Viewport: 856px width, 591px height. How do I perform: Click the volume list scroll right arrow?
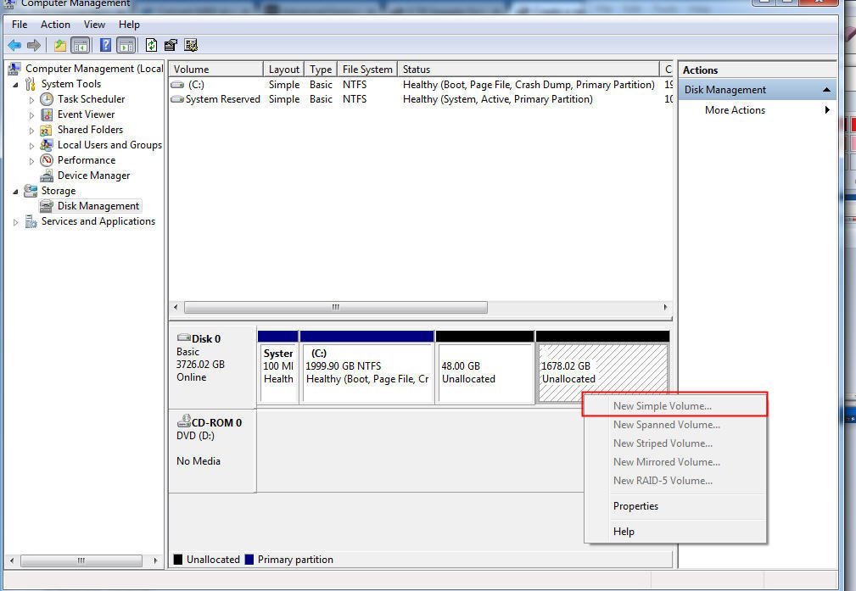click(665, 307)
